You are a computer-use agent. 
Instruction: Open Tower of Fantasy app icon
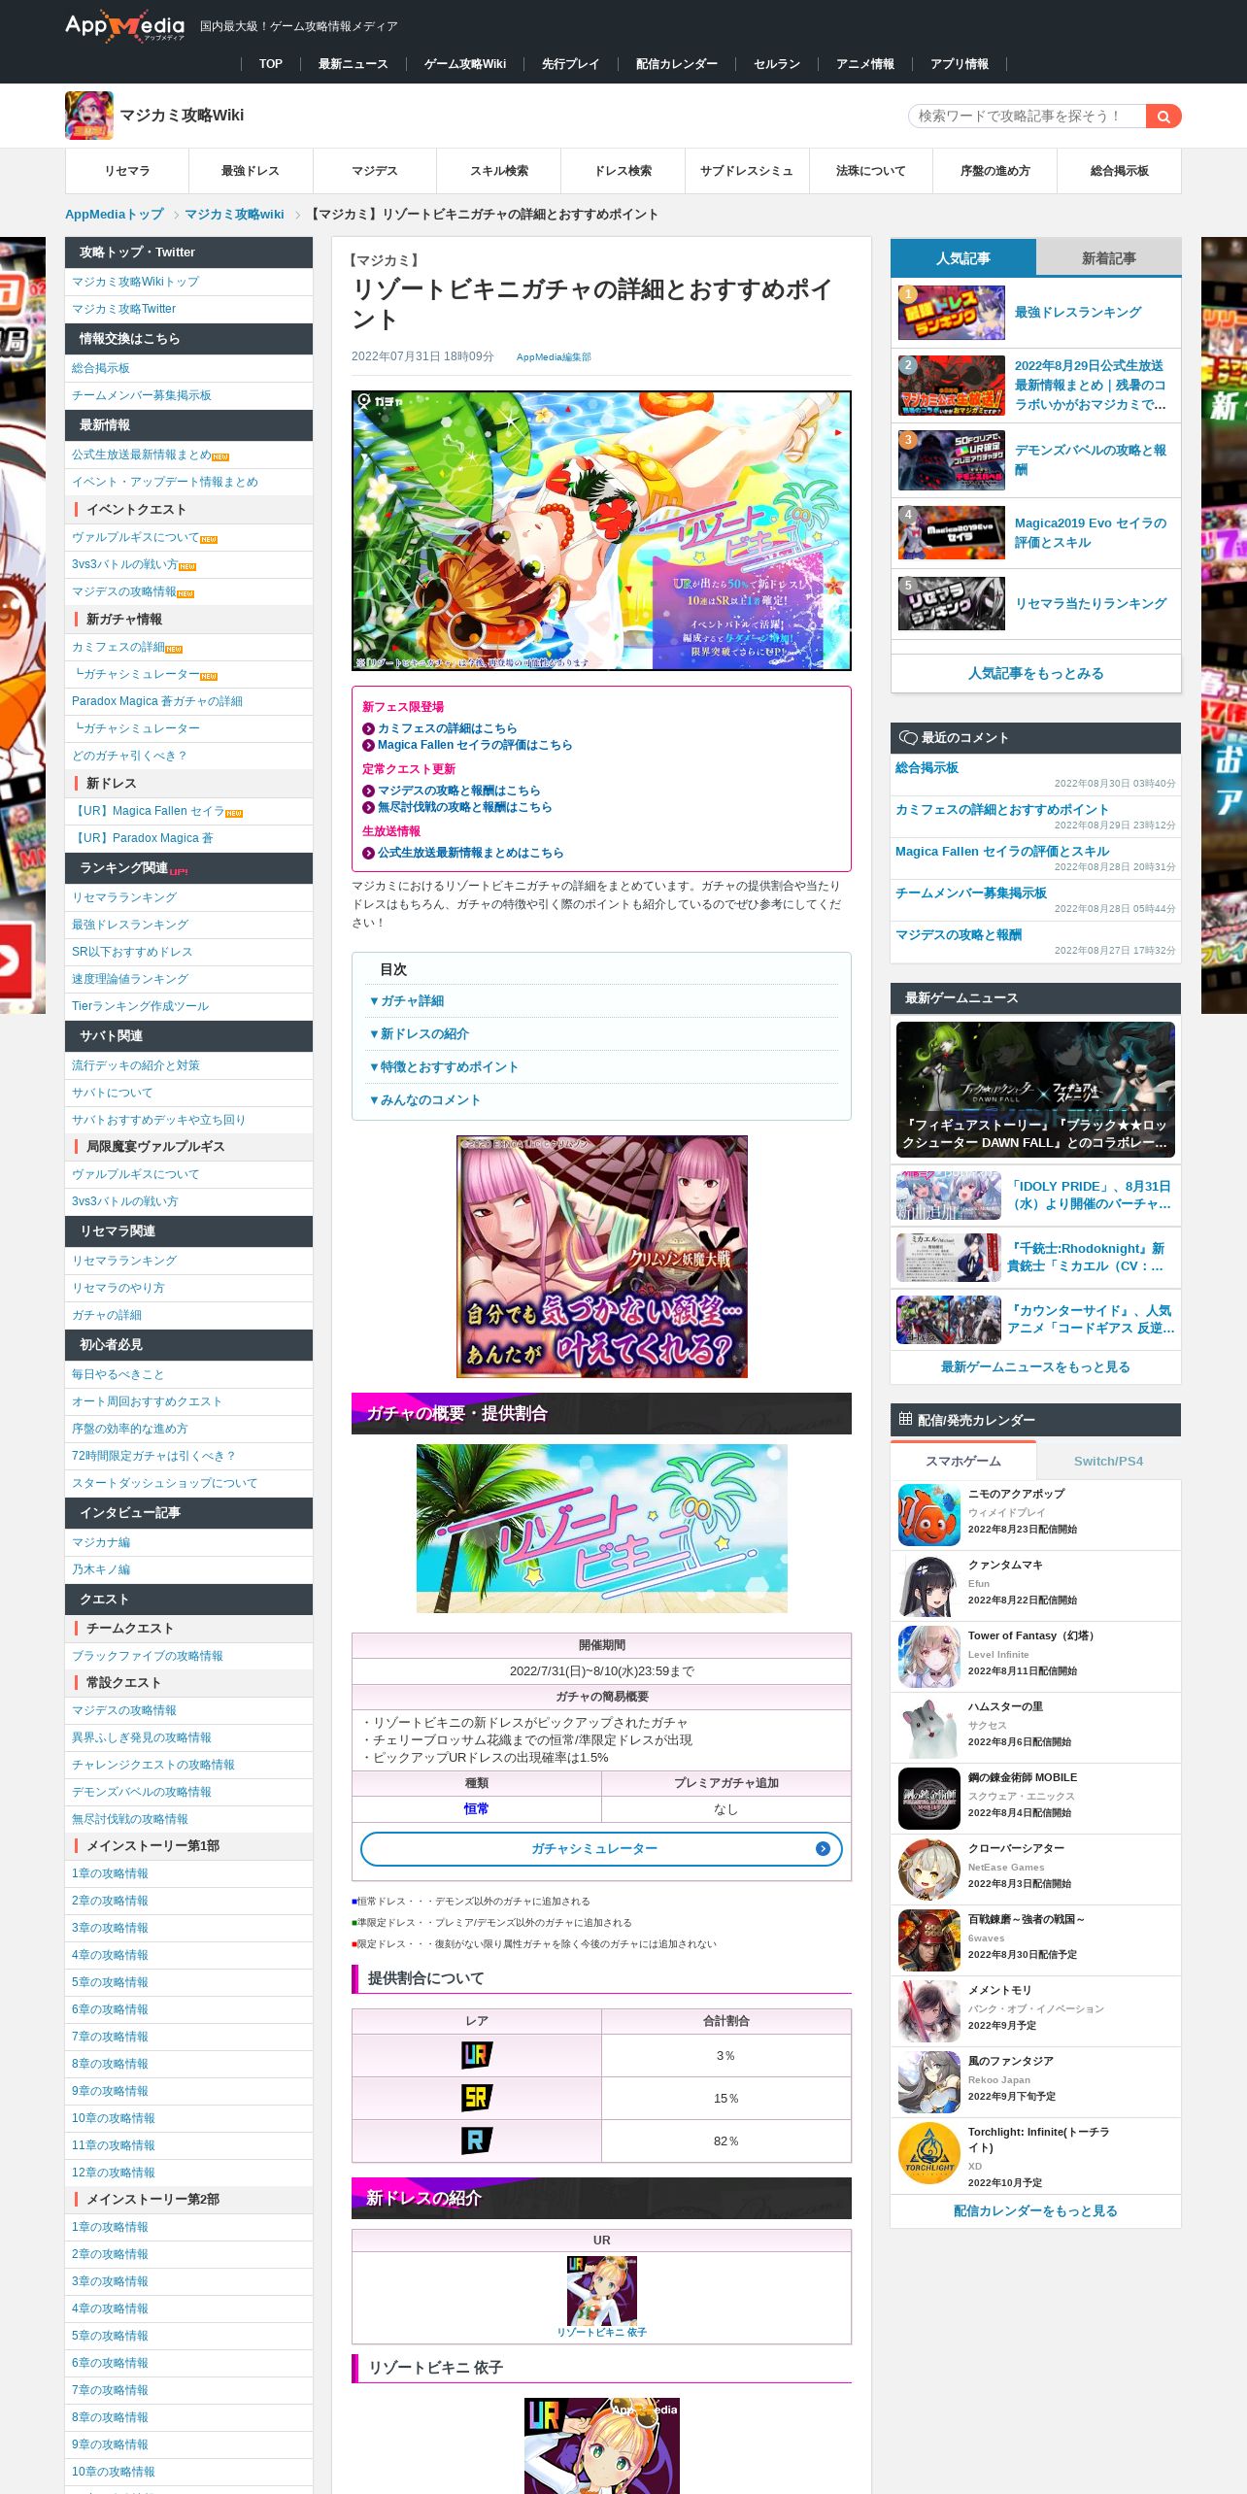(x=929, y=1657)
